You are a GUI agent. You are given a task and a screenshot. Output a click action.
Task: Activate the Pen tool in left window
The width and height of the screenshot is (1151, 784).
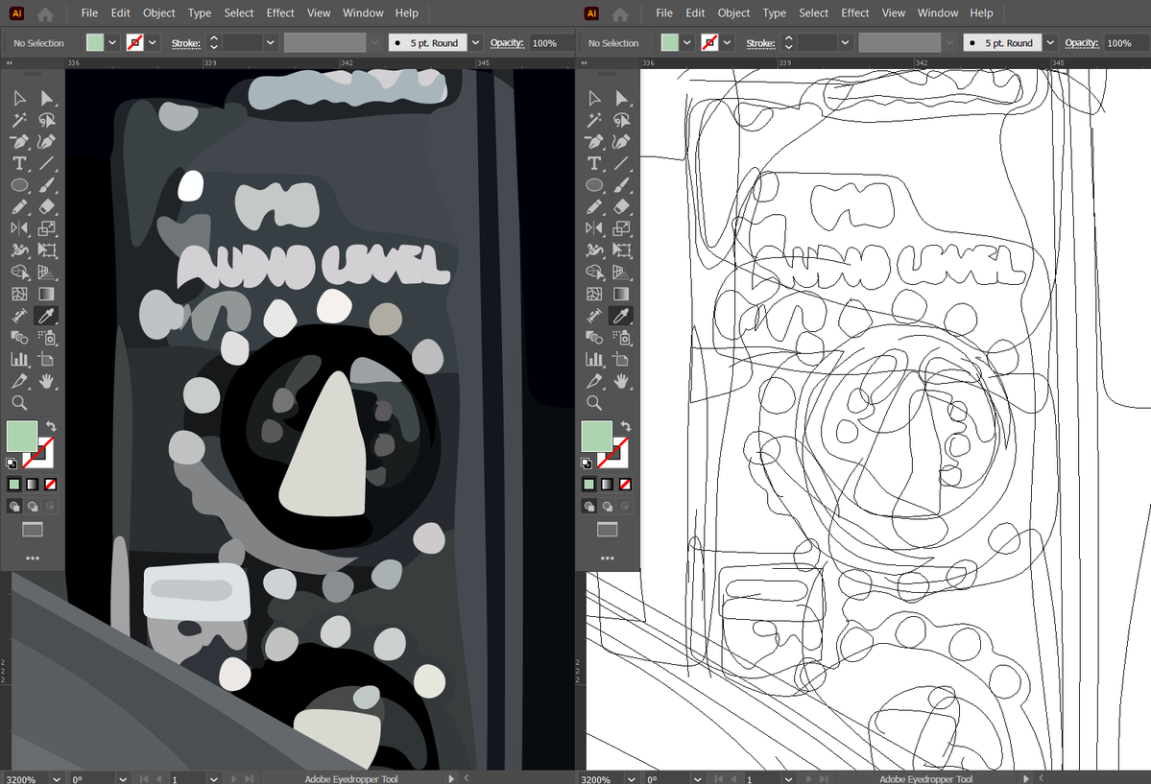point(20,142)
